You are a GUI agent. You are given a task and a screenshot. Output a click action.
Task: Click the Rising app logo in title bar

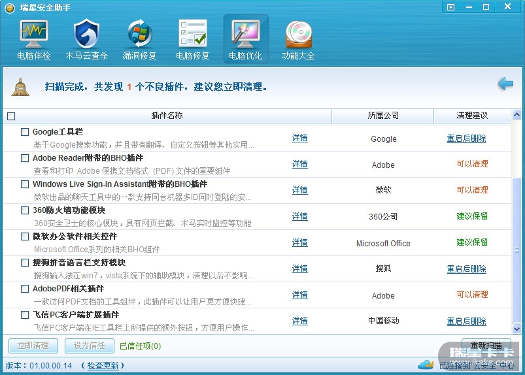10,8
